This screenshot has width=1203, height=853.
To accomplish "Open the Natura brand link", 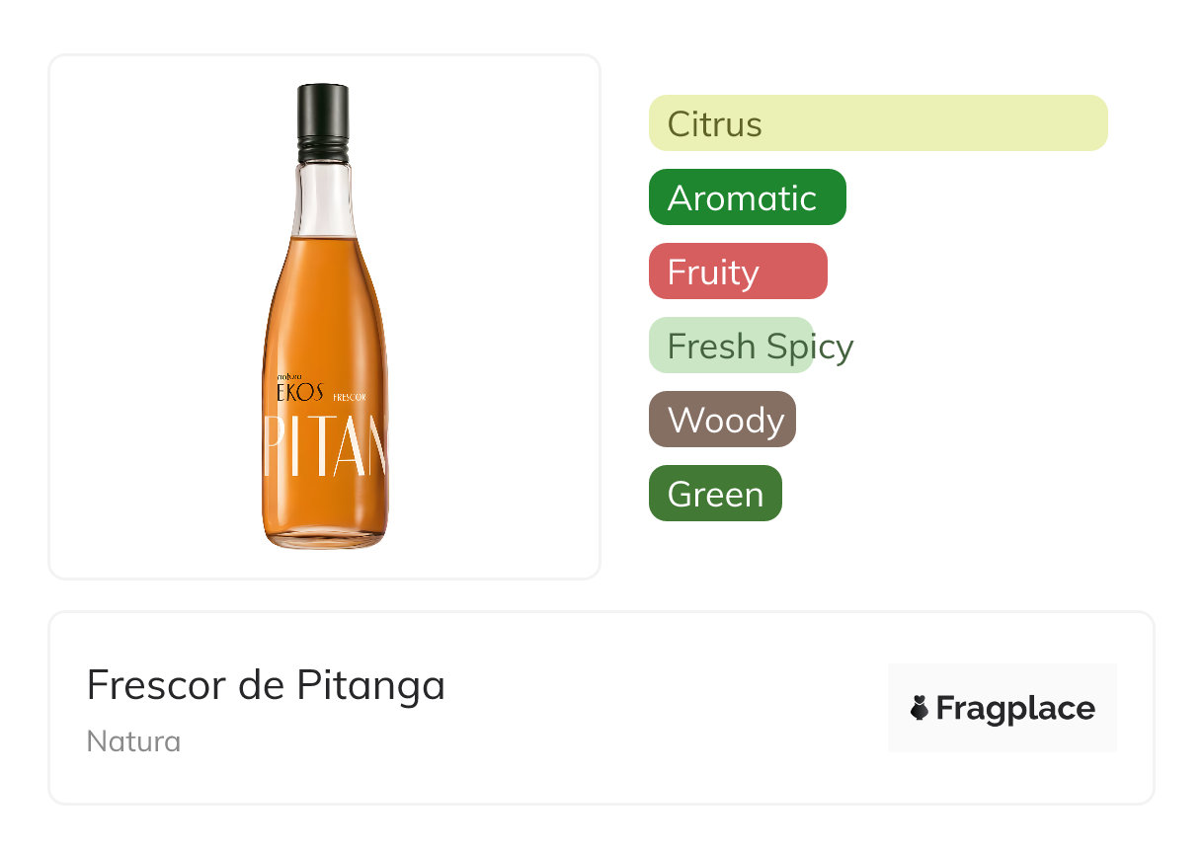I will 133,740.
